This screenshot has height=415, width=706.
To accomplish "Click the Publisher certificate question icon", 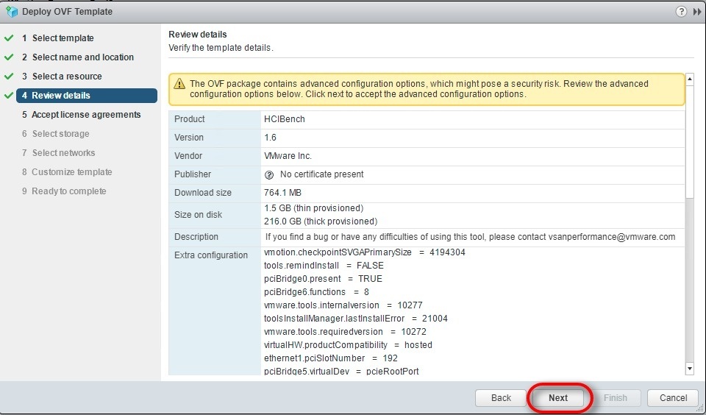I will pos(269,175).
